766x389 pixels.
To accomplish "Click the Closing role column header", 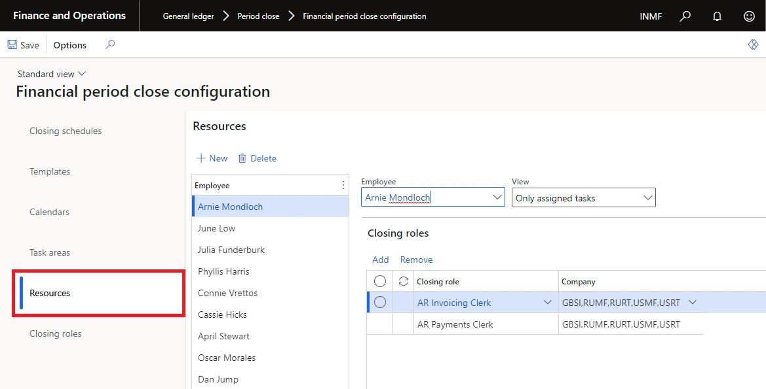I will (486, 281).
